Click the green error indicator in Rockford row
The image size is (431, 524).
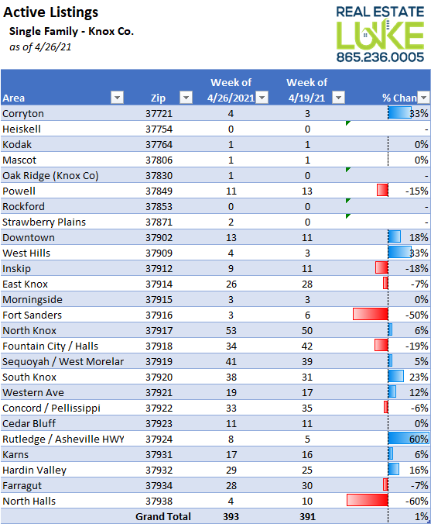point(348,201)
